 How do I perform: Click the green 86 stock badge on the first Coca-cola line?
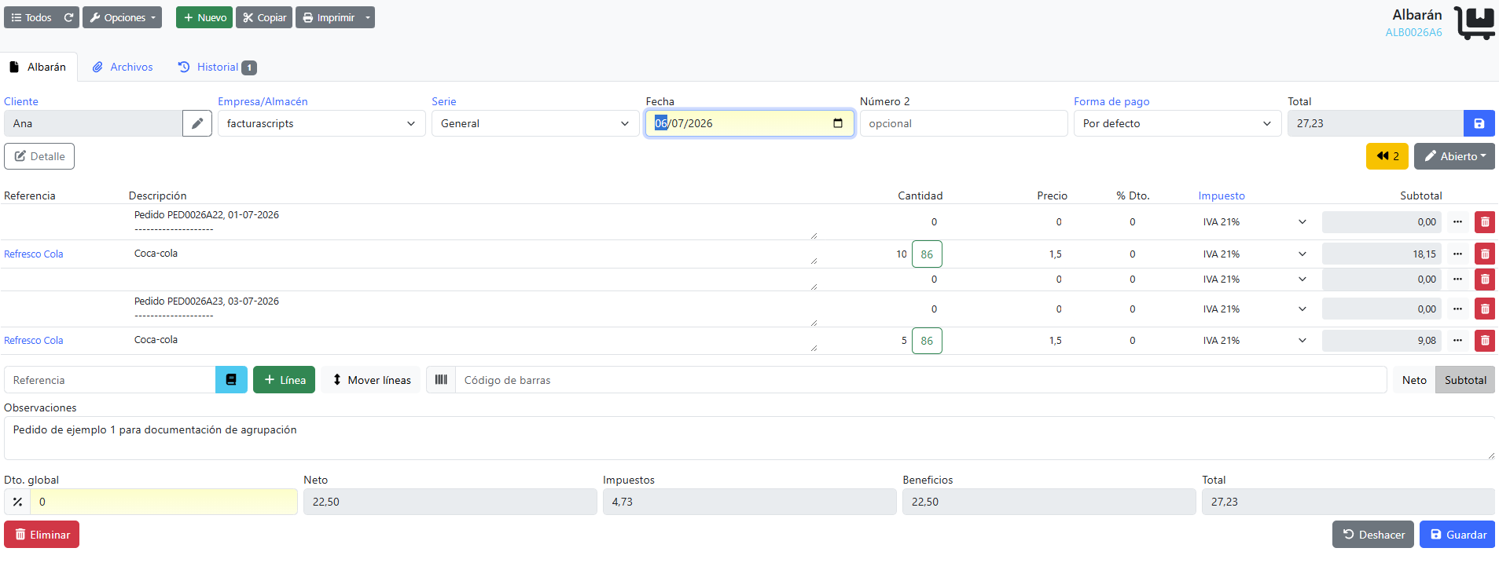(x=927, y=254)
